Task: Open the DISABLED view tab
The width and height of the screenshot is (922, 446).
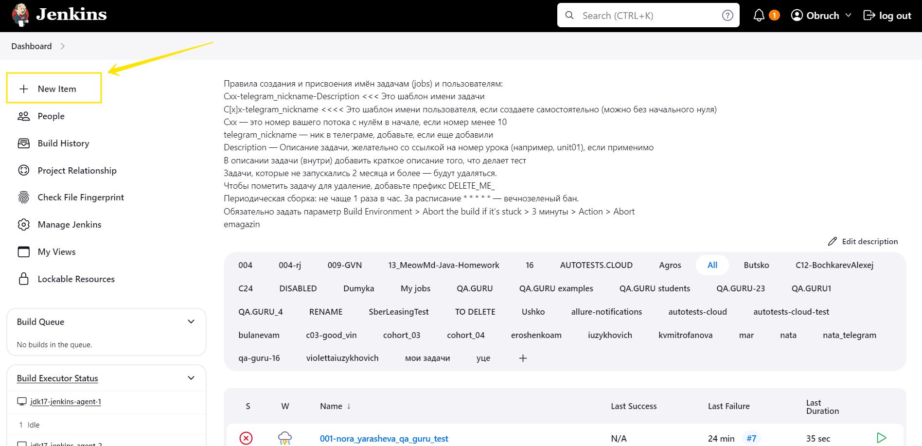Action: pos(298,288)
